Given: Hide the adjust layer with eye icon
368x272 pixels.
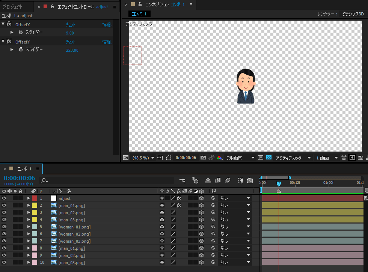Looking at the screenshot, I should coord(4,198).
